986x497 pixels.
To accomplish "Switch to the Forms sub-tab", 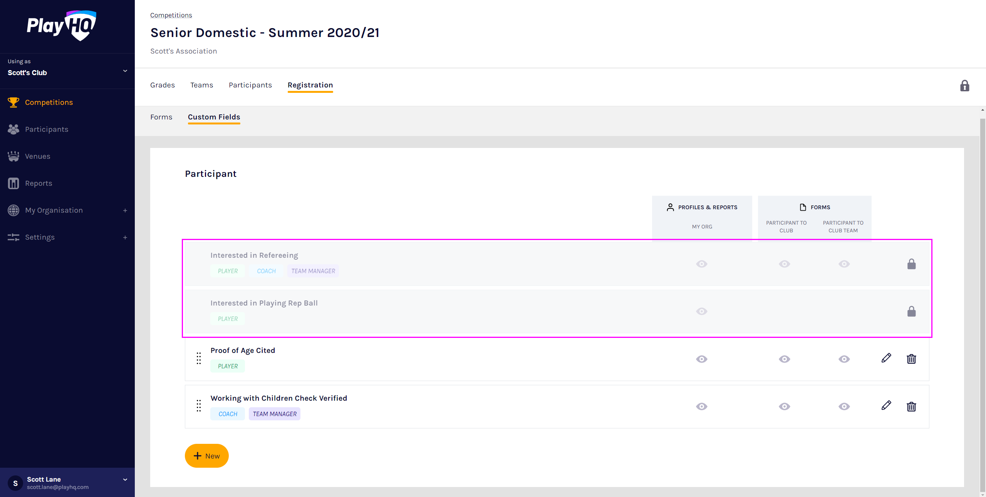I will coord(161,117).
